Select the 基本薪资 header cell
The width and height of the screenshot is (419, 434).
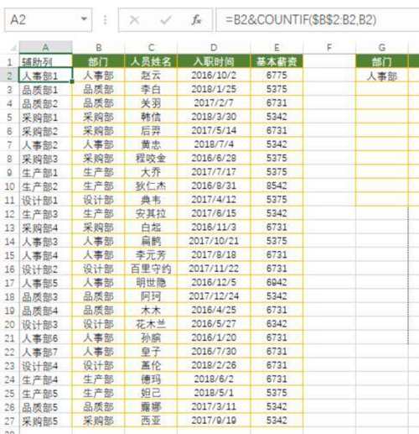277,61
